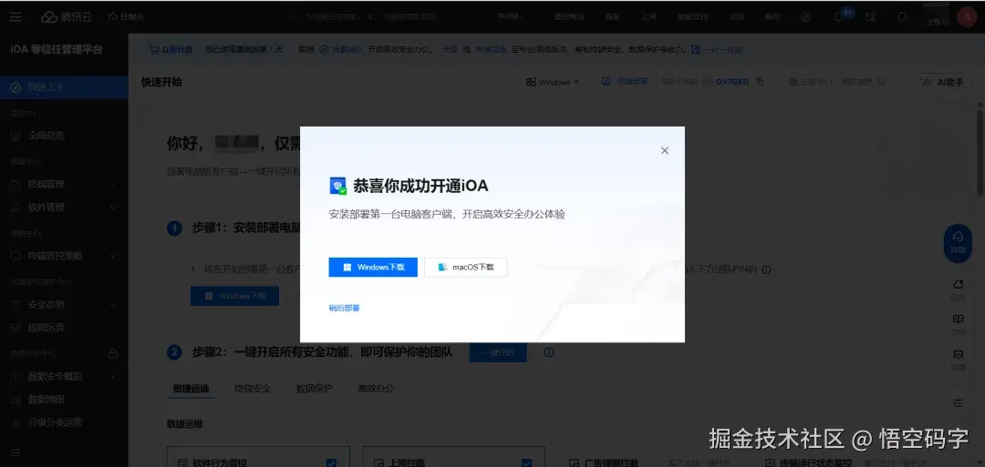This screenshot has width=985, height=467.
Task: Collapse sidebar using the bottom-left icon
Action: click(16, 452)
